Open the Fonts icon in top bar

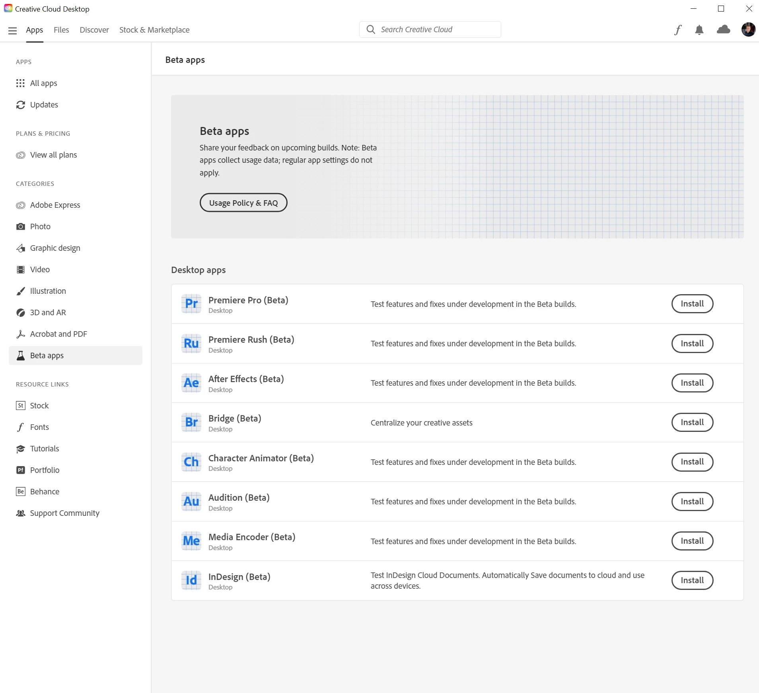coord(678,30)
